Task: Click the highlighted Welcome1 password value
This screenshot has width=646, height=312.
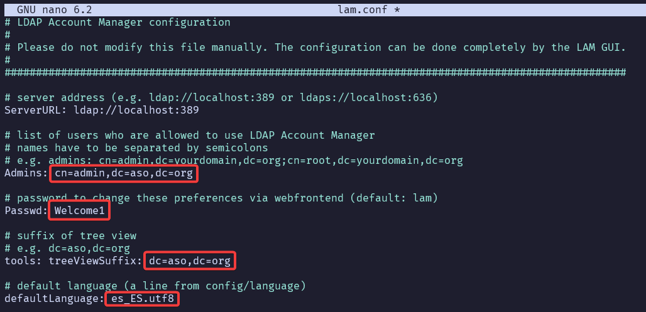Action: (79, 210)
